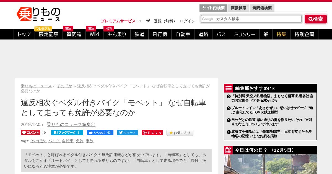Click the red 検索 search button
The image size is (332, 174).
[x=316, y=19]
